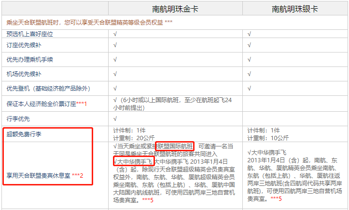Click the 享用天合联盟贵宾休息室 row label

coord(38,176)
